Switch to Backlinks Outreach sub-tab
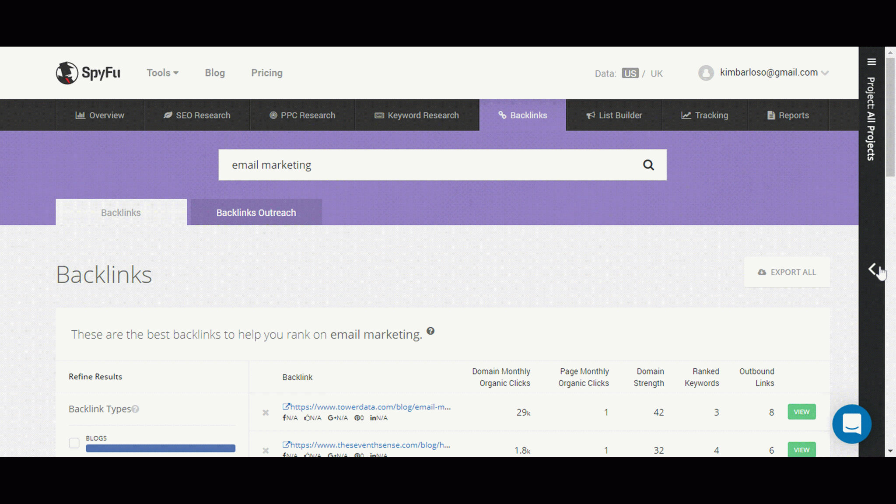The width and height of the screenshot is (896, 504). tap(256, 213)
